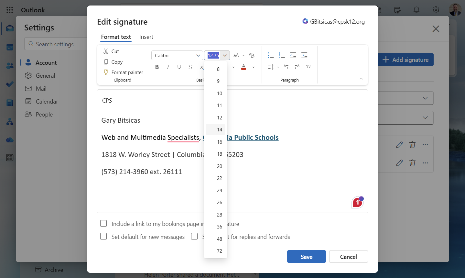Increase paragraph indent
465x278 pixels.
pyautogui.click(x=304, y=55)
